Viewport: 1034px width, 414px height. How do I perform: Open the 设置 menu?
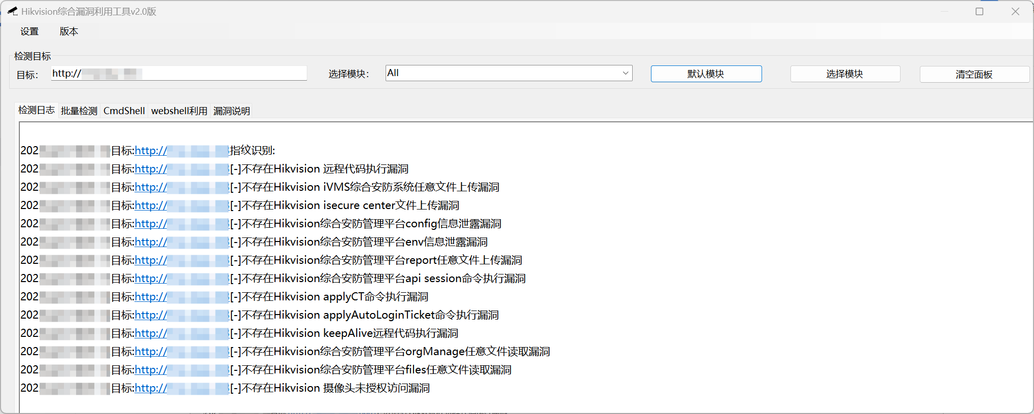click(x=29, y=31)
